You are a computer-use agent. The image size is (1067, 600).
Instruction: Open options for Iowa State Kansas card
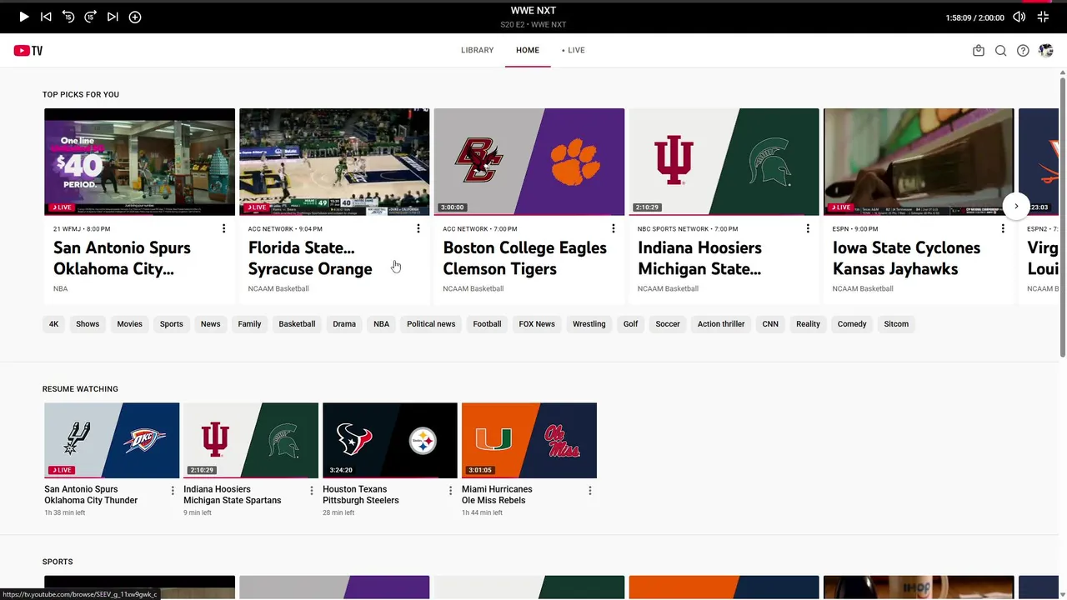click(x=1003, y=228)
